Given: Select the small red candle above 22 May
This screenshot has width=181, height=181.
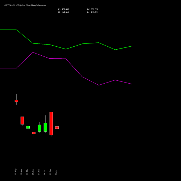Looking at the screenshot, I should coord(16,101).
